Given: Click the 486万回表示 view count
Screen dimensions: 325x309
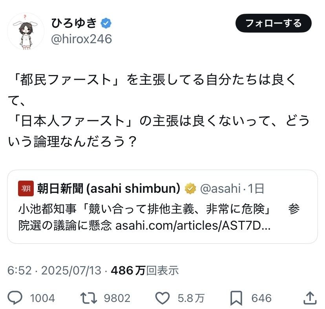Looking at the screenshot, I should pyautogui.click(x=145, y=271).
